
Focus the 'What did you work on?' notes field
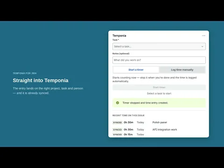click(x=159, y=60)
